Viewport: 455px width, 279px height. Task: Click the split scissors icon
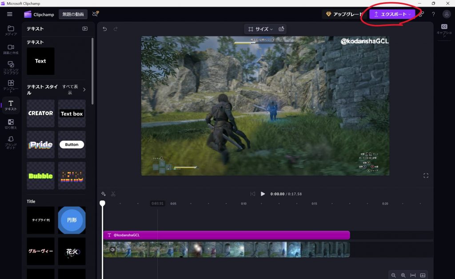[113, 194]
